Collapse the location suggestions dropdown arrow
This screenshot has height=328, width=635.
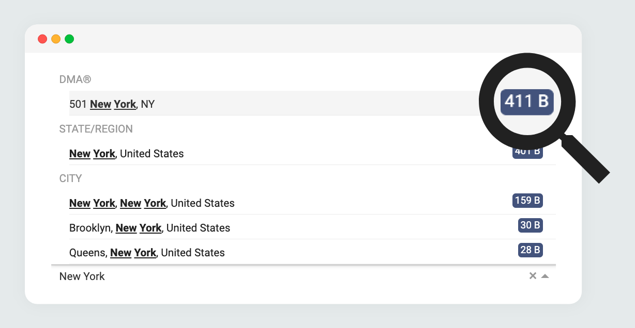(x=545, y=276)
